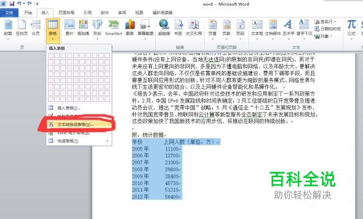Insert a Picture (图片) from ribbon
363x219 pixels.
click(69, 25)
